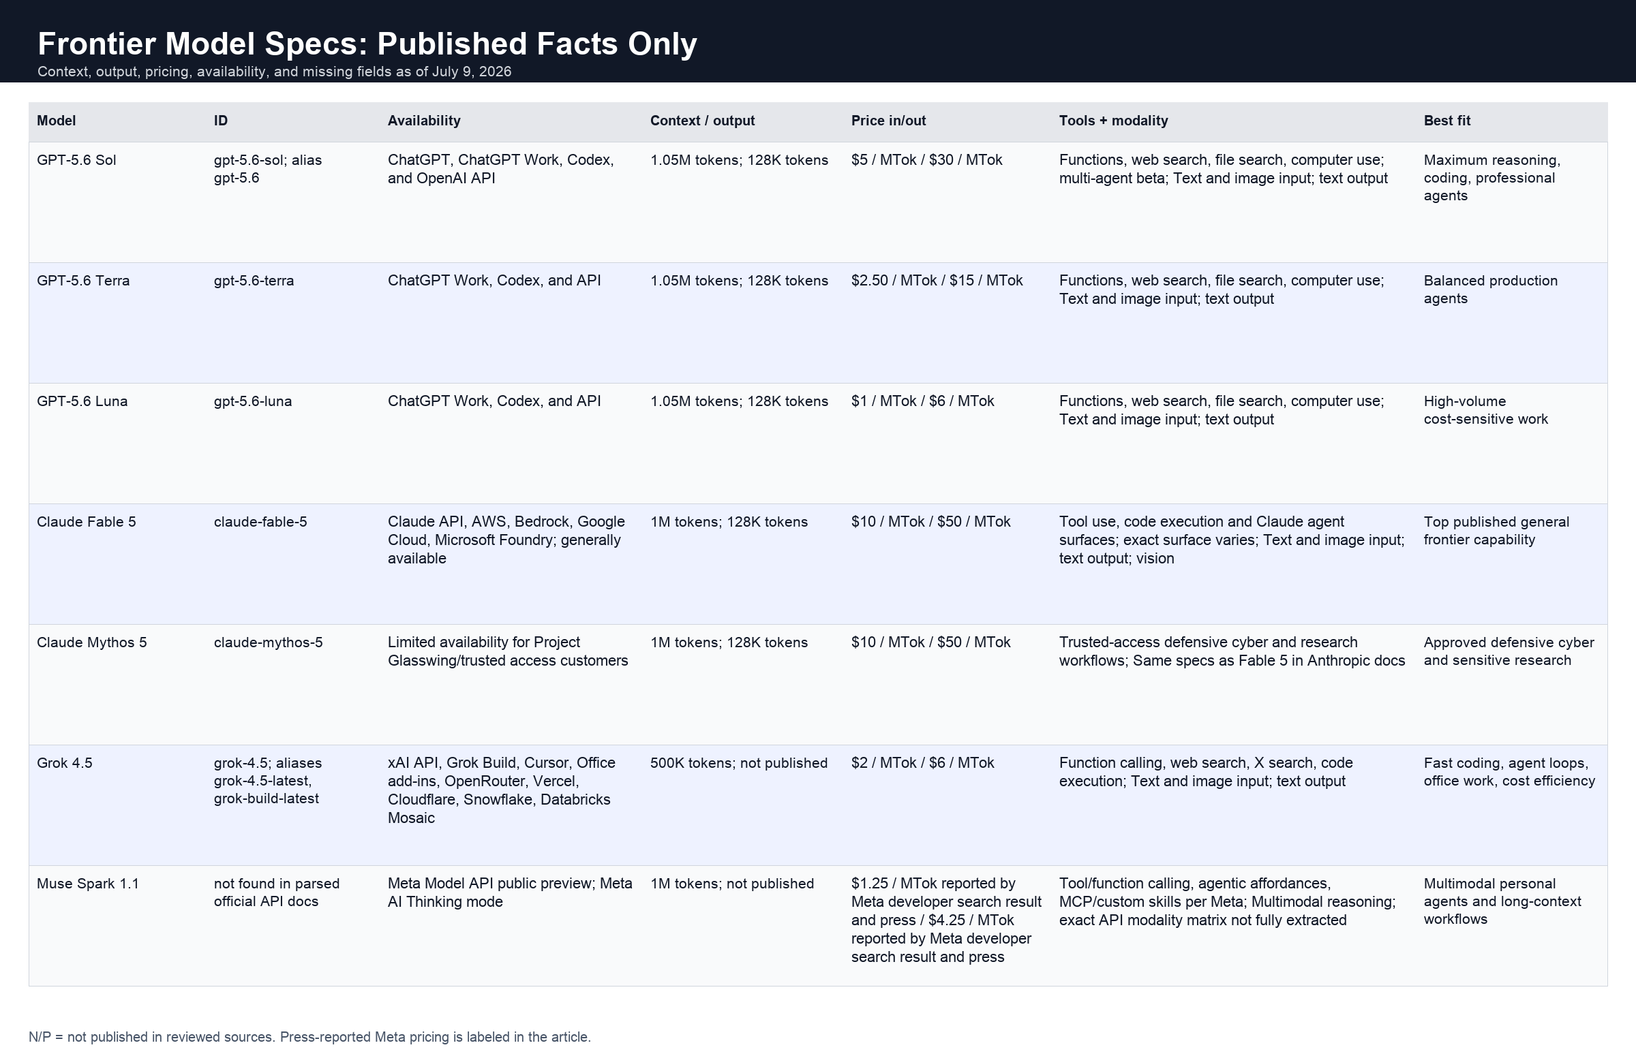The image size is (1636, 1056).
Task: Click the tools cell mentioning 'X search'
Action: point(1206,773)
